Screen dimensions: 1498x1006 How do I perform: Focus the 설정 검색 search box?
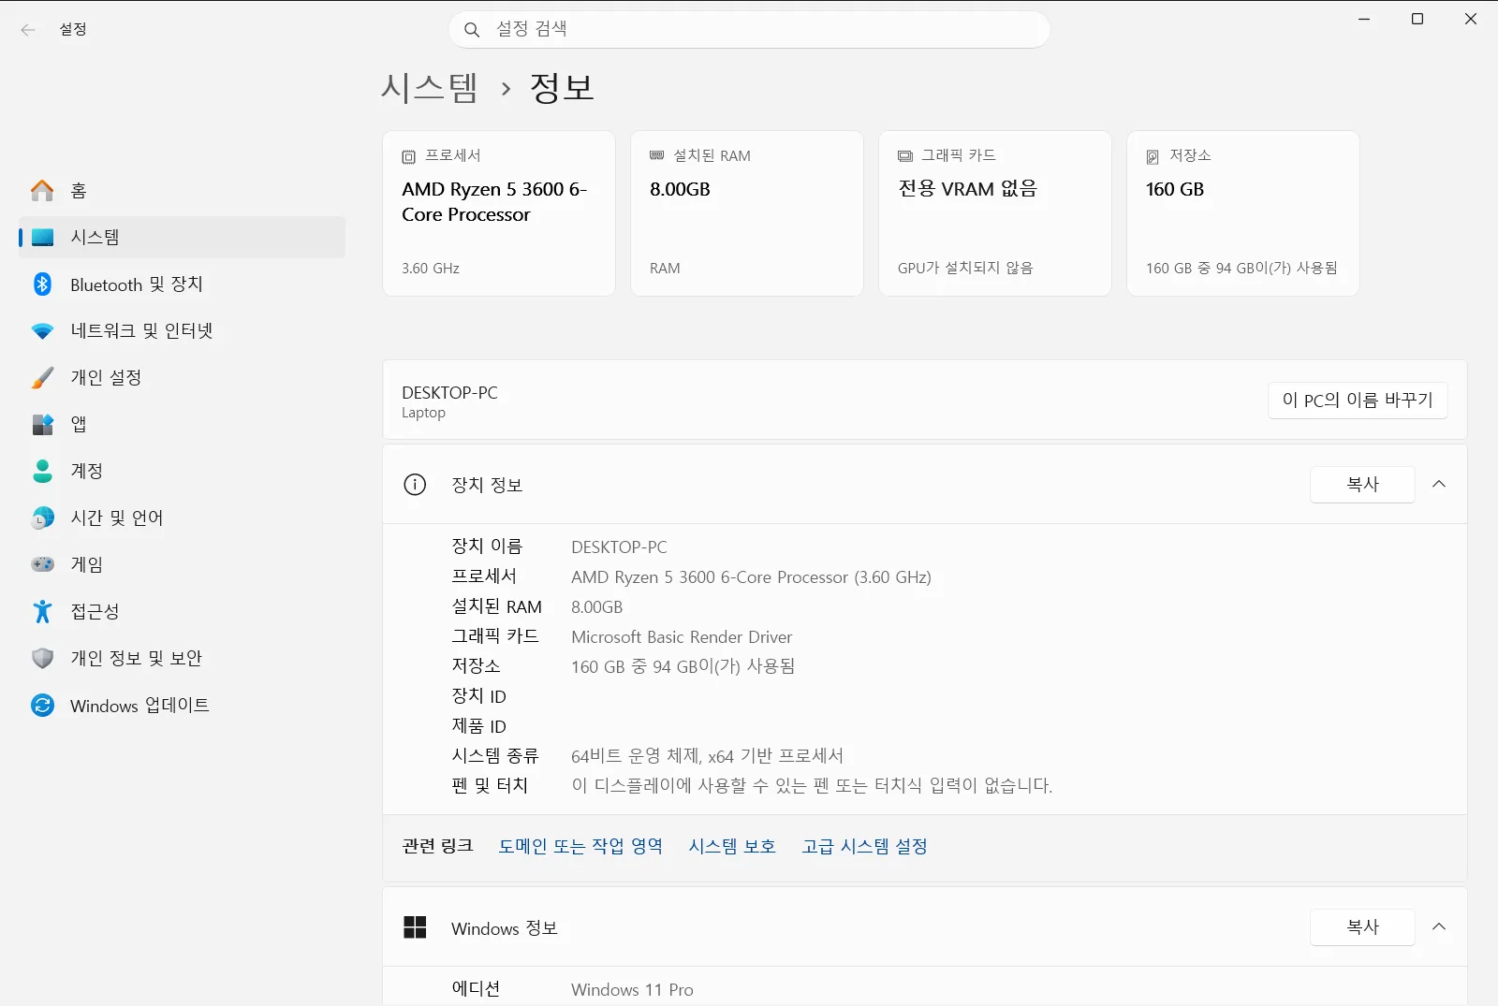pos(749,30)
